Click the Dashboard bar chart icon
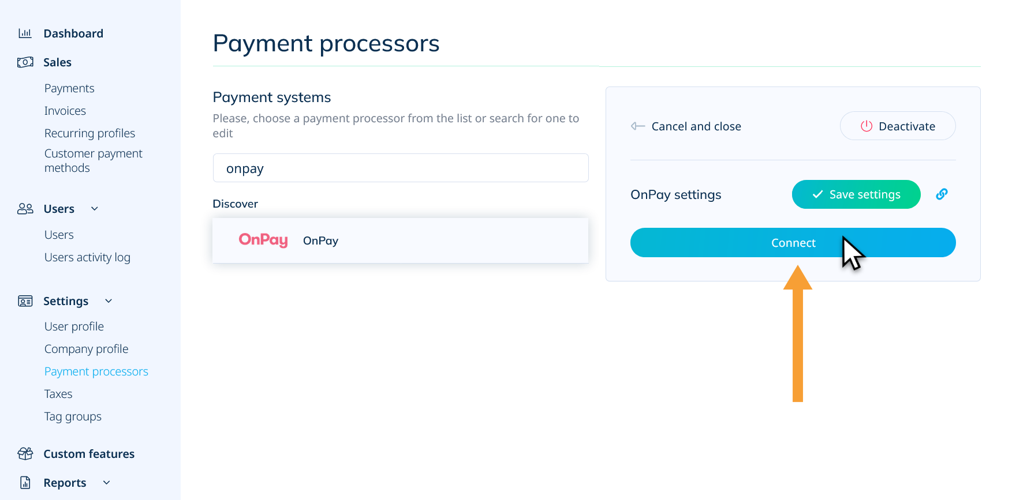The image size is (1012, 500). (x=25, y=33)
